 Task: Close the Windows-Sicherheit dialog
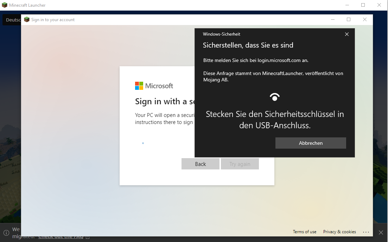(x=347, y=34)
